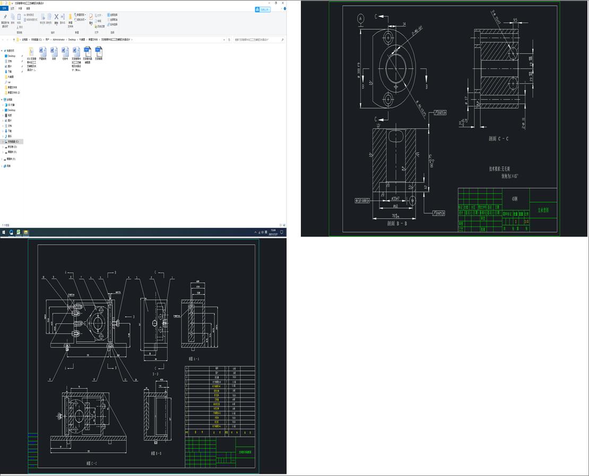
Task: Open the last DWG file in the folder
Action: (99, 51)
